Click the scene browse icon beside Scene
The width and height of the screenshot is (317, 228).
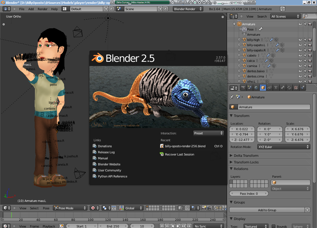point(119,9)
